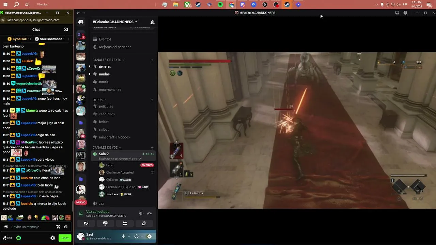The width and height of the screenshot is (436, 245).
Task: Expand the #PelículasCHADNONERS server menu
Action: (115, 22)
